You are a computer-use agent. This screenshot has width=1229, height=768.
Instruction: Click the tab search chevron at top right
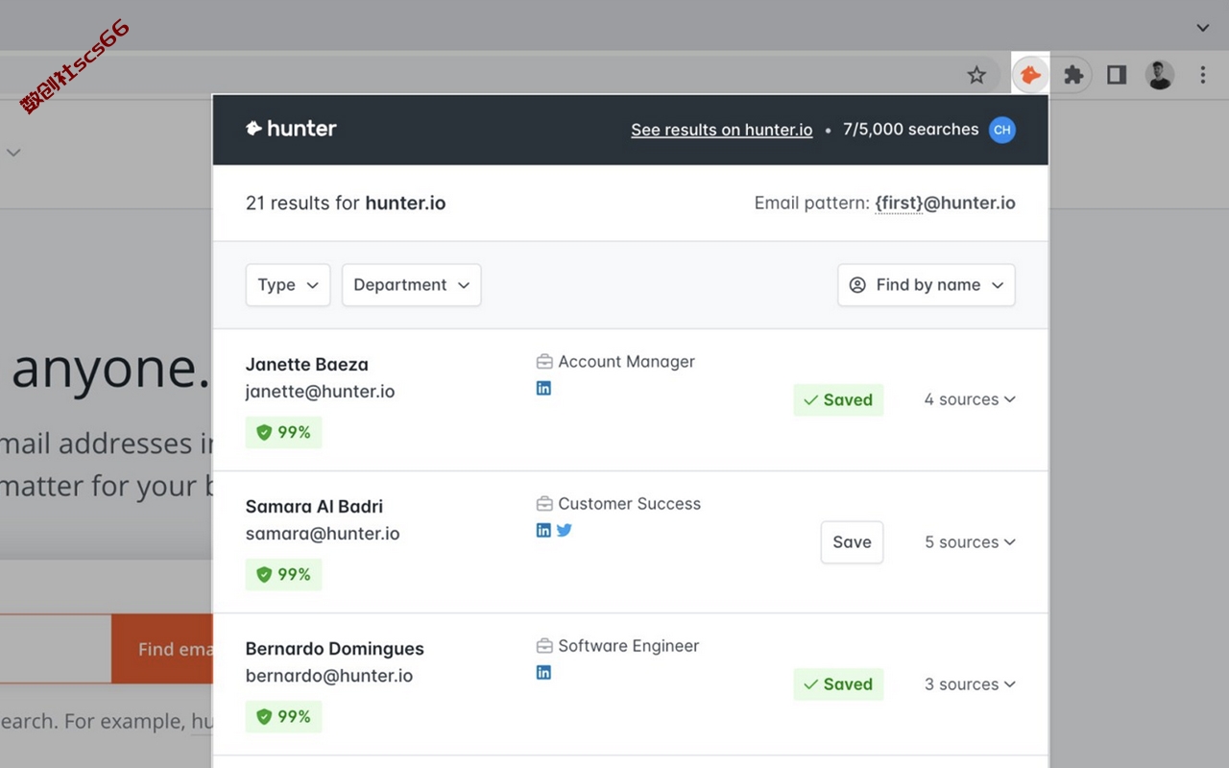[1203, 28]
